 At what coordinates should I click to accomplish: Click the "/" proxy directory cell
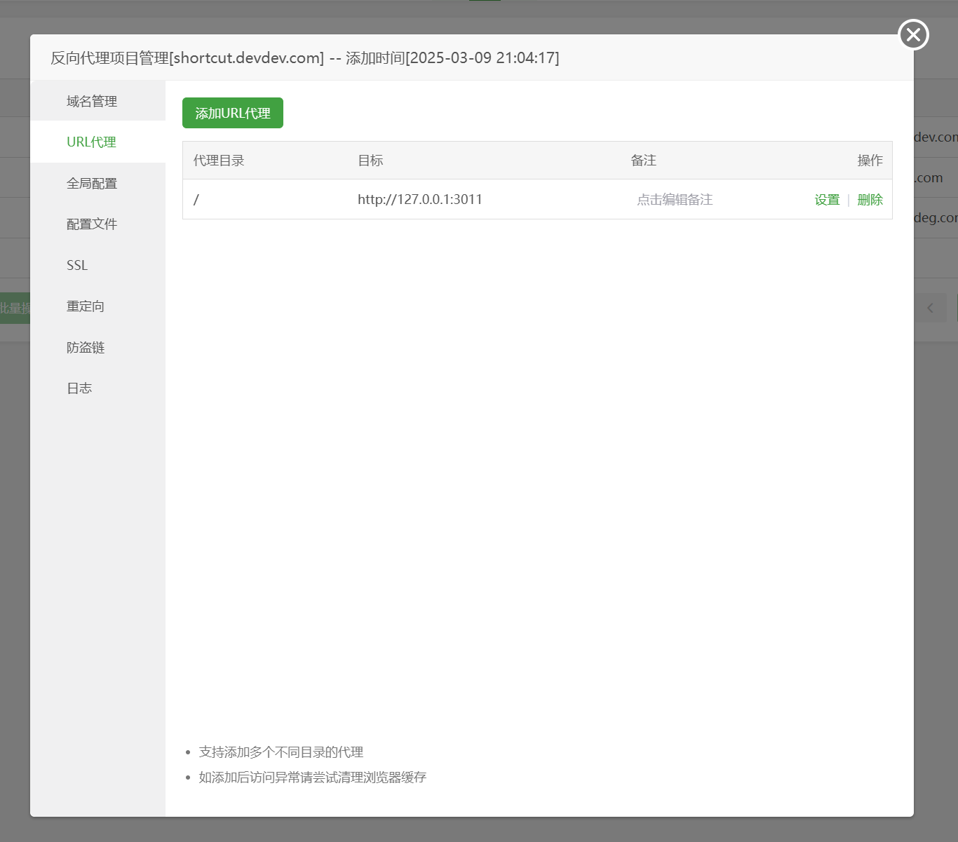(196, 200)
